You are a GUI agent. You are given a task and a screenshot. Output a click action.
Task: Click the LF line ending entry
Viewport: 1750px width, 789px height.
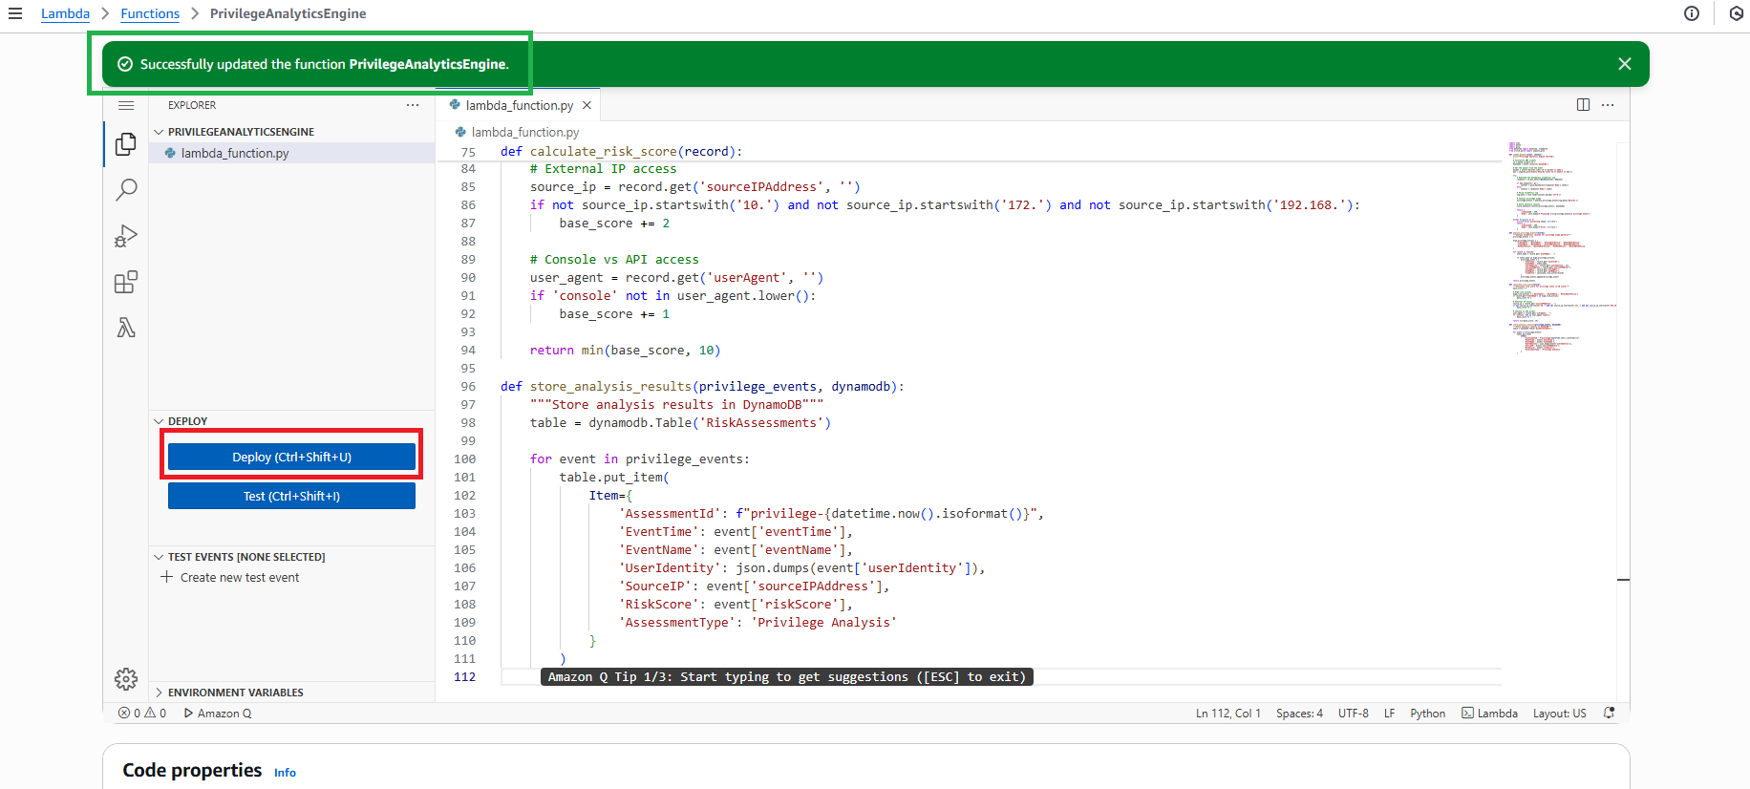click(x=1390, y=714)
